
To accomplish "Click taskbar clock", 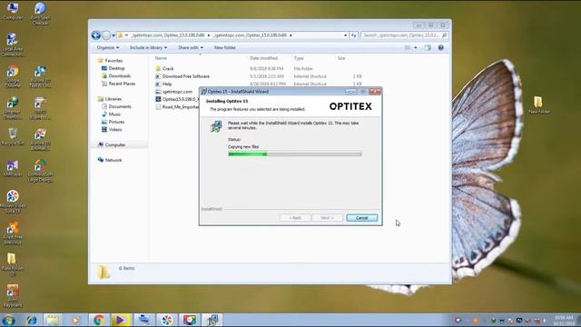I will [x=564, y=321].
